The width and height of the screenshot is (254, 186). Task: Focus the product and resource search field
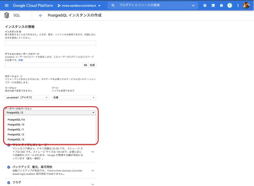pyautogui.click(x=153, y=5)
